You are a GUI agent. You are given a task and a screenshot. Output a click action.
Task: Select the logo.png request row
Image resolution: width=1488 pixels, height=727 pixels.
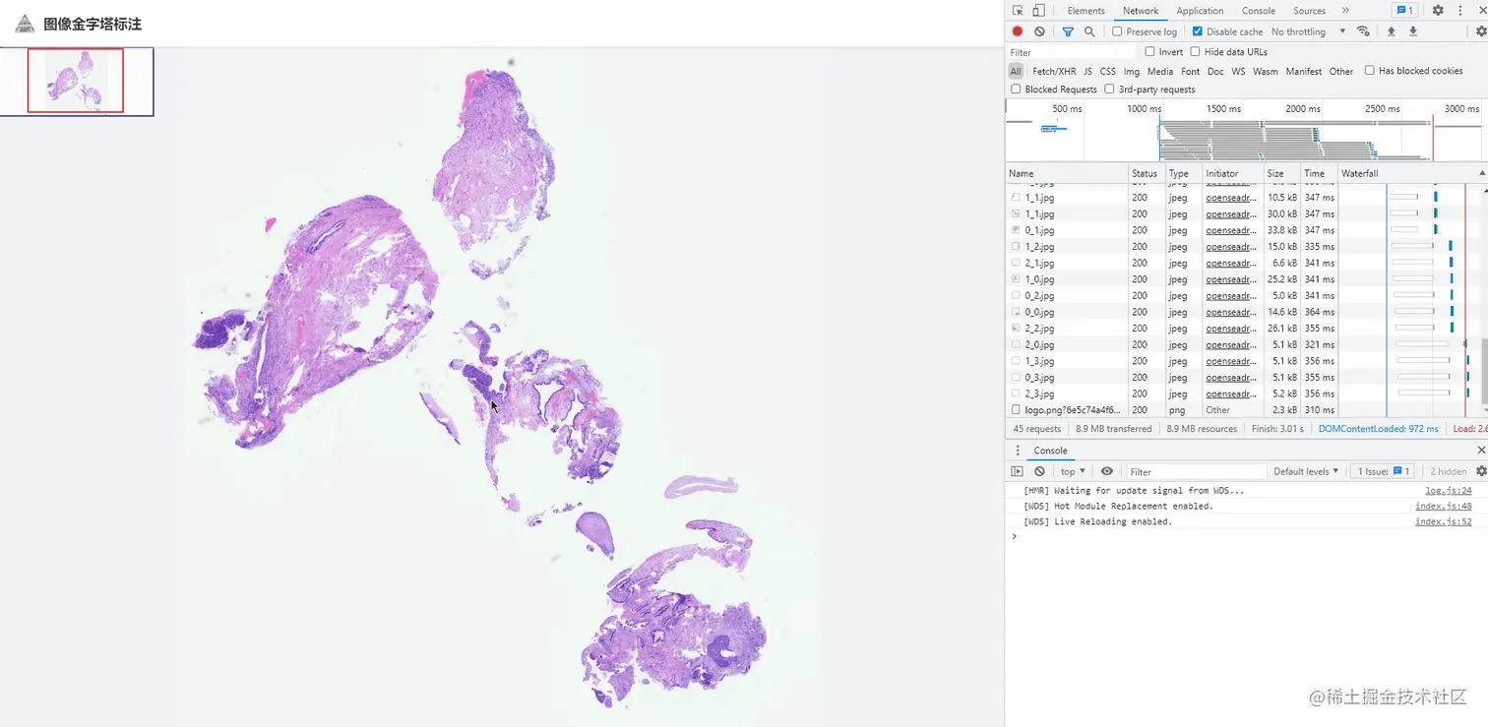1244,410
